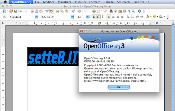Run Spelling and Grammar check icon
Screen dimensions: 175x111
pyautogui.click(x=47, y=11)
